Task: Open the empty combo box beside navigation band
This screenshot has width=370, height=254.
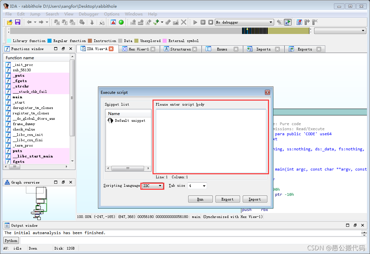Action: tap(340, 31)
